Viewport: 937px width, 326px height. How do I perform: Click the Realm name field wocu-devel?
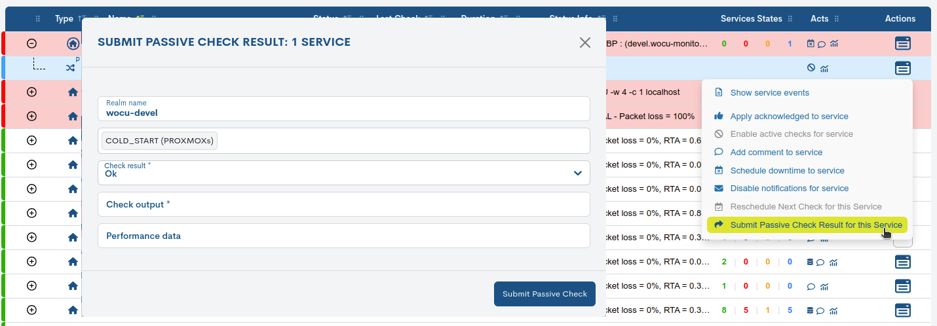(x=344, y=109)
